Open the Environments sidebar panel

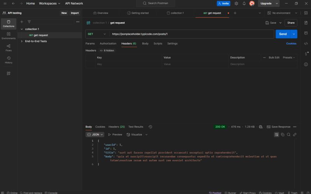click(x=9, y=36)
